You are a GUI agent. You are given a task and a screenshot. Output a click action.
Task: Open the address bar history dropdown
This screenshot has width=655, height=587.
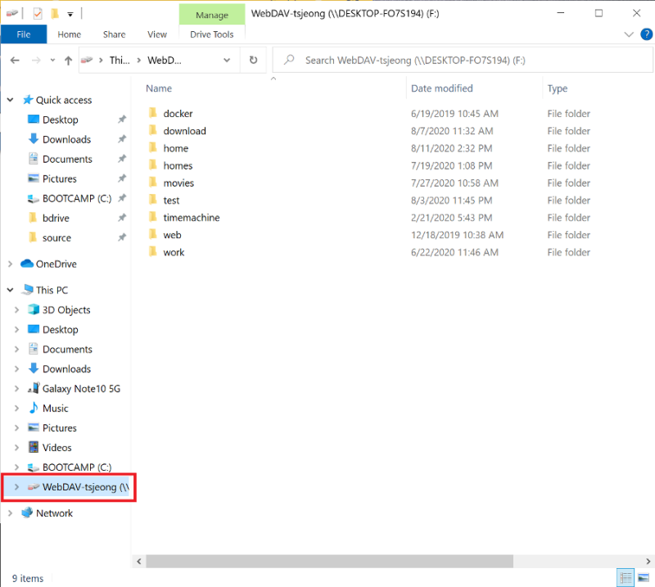(227, 60)
